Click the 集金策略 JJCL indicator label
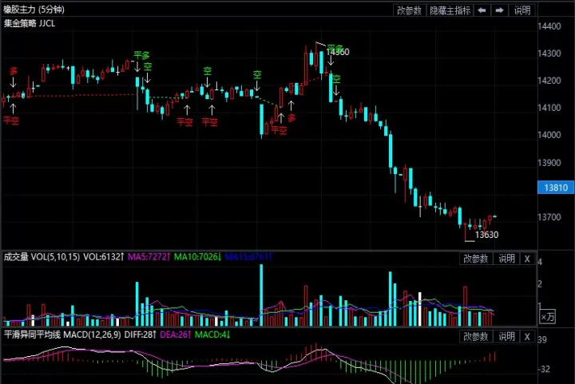 click(30, 23)
